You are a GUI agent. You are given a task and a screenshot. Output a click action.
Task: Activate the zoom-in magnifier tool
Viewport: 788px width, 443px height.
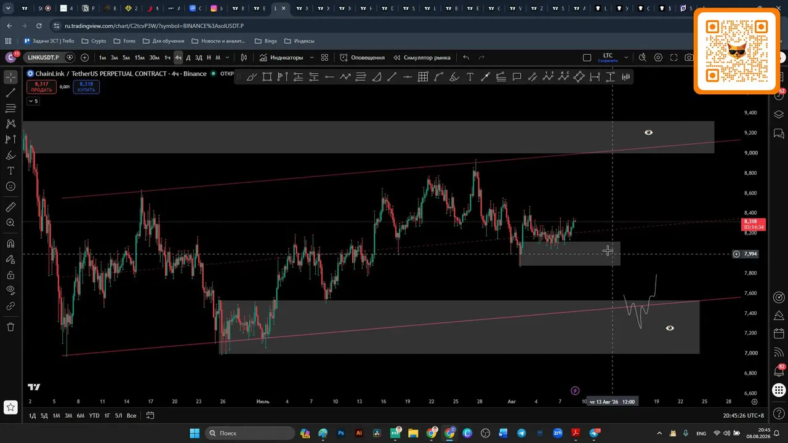pyautogui.click(x=10, y=223)
